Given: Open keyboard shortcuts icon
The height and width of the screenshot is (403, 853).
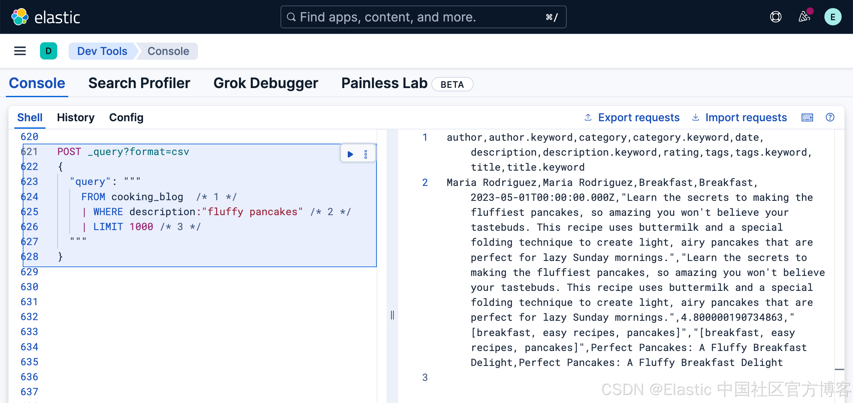Looking at the screenshot, I should [x=807, y=118].
